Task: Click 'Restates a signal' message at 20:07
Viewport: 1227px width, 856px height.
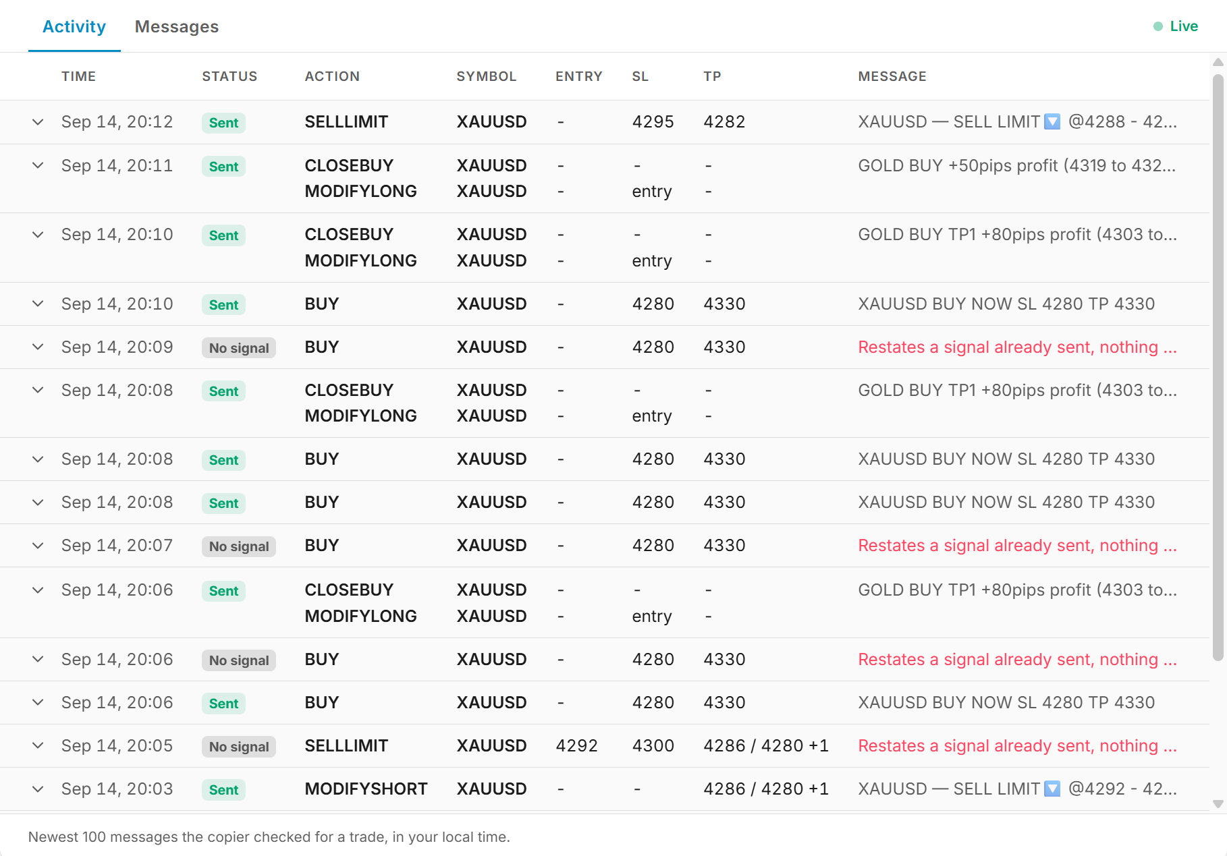Action: (1017, 545)
